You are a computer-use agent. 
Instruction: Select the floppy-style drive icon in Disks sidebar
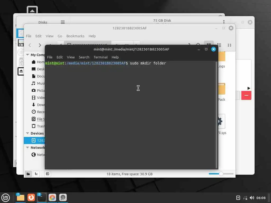tap(21, 43)
